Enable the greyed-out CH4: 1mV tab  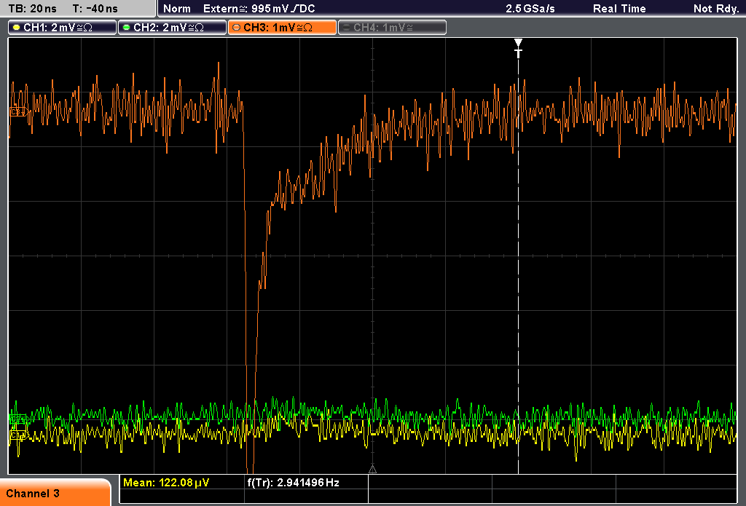pos(392,28)
